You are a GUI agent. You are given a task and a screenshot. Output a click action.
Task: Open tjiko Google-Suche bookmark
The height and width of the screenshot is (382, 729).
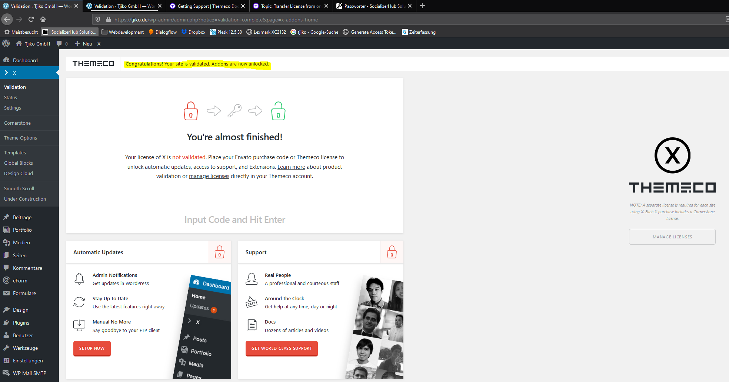pyautogui.click(x=314, y=32)
